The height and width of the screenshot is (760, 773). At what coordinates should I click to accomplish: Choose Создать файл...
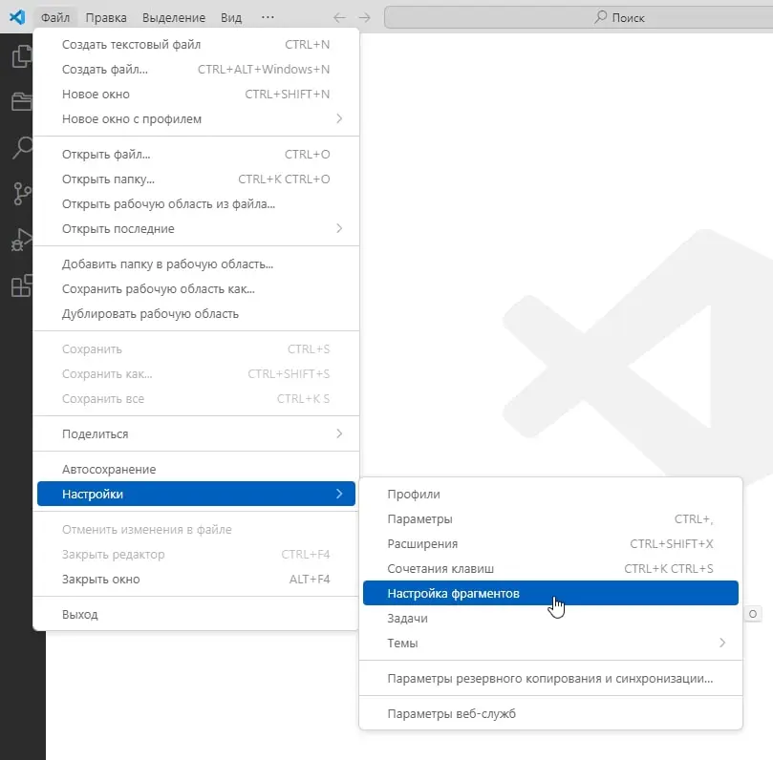click(x=196, y=70)
